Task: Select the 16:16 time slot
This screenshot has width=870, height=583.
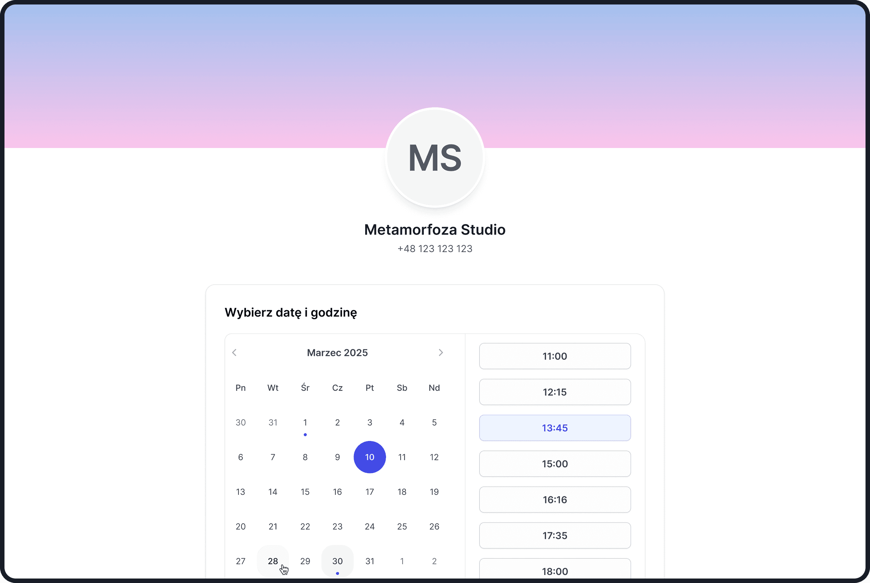Action: (x=555, y=500)
